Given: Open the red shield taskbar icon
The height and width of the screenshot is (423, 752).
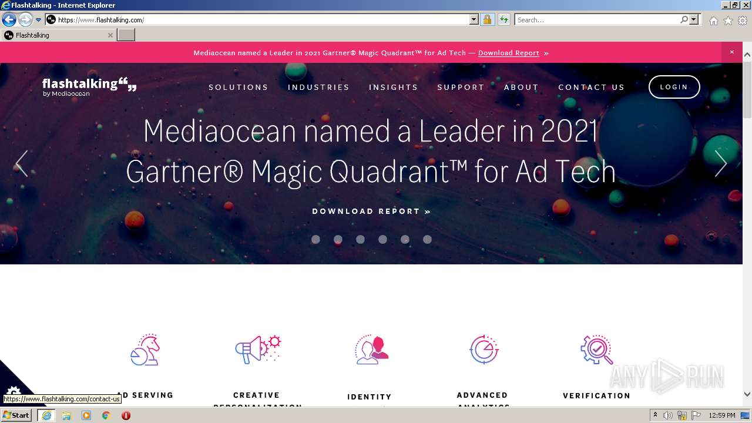Looking at the screenshot, I should (126, 415).
